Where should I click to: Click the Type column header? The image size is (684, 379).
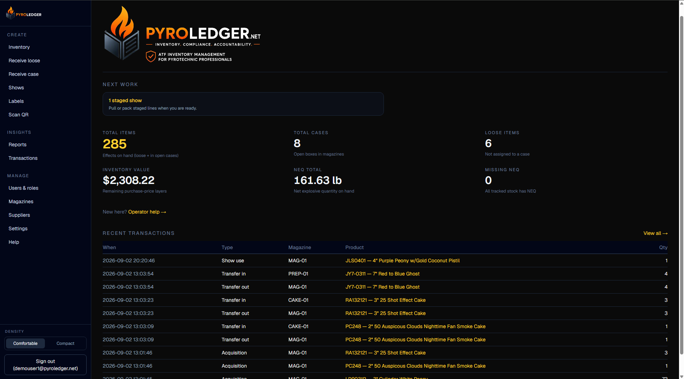pos(227,247)
